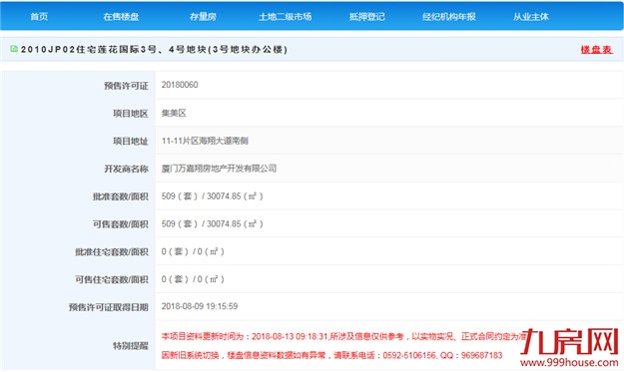Select the 项目地址 label
This screenshot has height=372, width=624.
(x=131, y=141)
